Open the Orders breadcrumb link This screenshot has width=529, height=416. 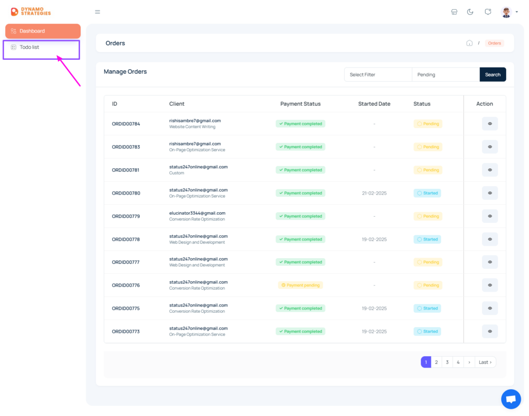[x=494, y=43]
